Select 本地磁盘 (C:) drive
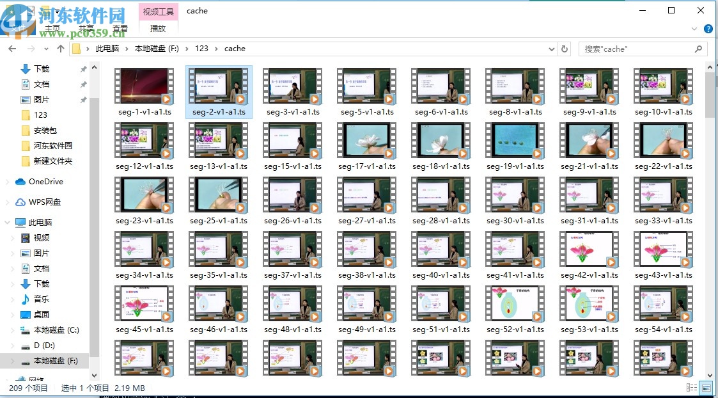The height and width of the screenshot is (398, 718). 56,330
